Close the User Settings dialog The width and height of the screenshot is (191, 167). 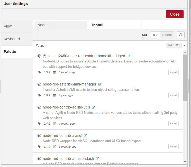pos(175,14)
